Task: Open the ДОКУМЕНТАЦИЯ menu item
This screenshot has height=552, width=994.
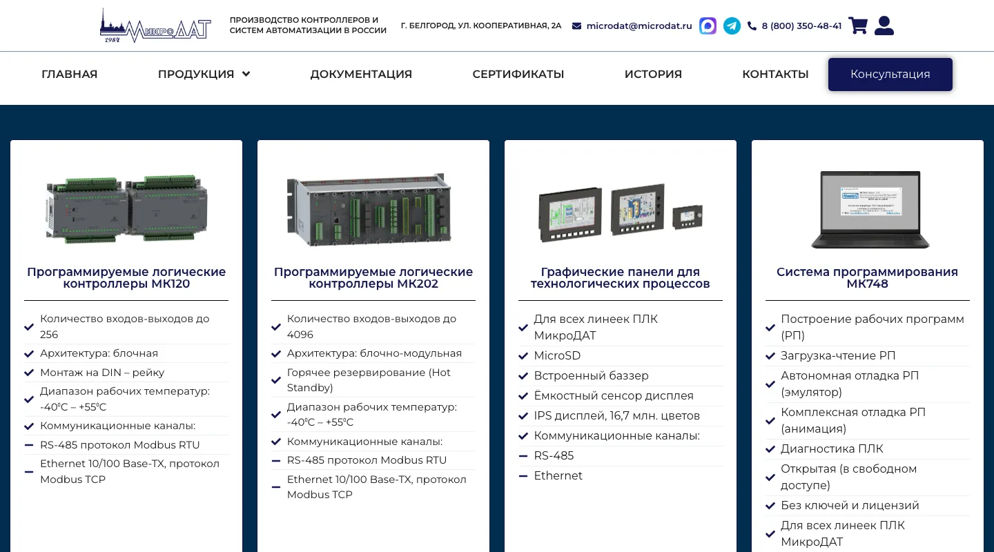Action: point(361,75)
